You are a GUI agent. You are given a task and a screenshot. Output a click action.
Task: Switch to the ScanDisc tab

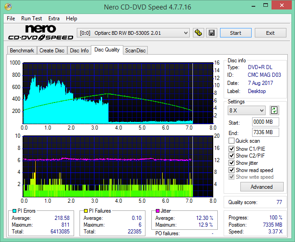135,51
